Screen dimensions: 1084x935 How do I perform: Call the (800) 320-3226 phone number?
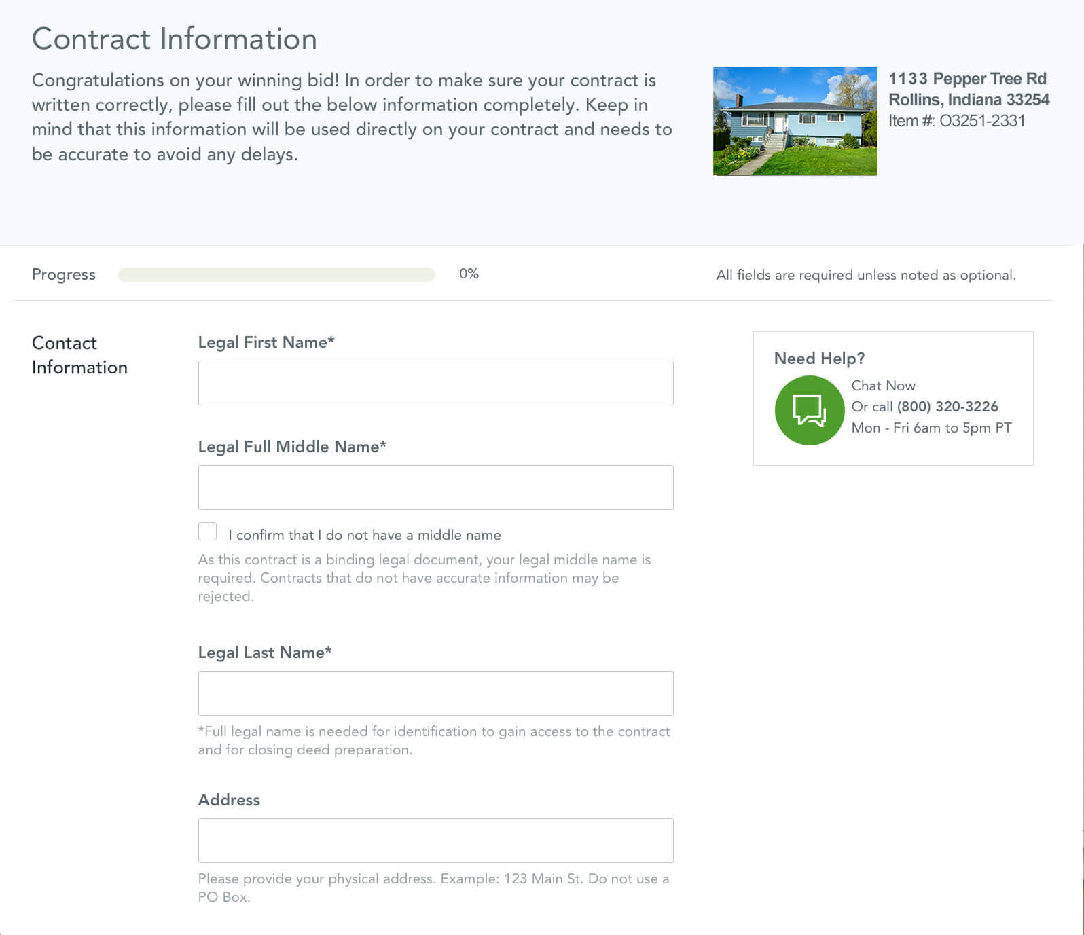pyautogui.click(x=947, y=407)
